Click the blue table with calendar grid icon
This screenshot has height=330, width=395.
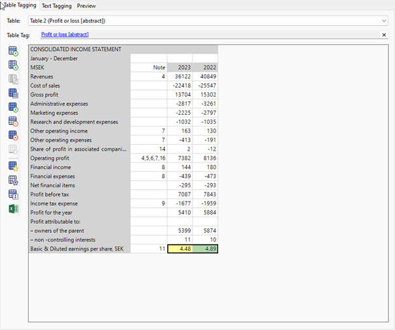(13, 93)
